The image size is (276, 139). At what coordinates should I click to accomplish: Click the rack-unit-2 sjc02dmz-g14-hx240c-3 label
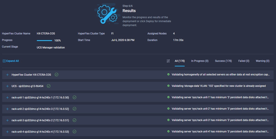coord(40,109)
